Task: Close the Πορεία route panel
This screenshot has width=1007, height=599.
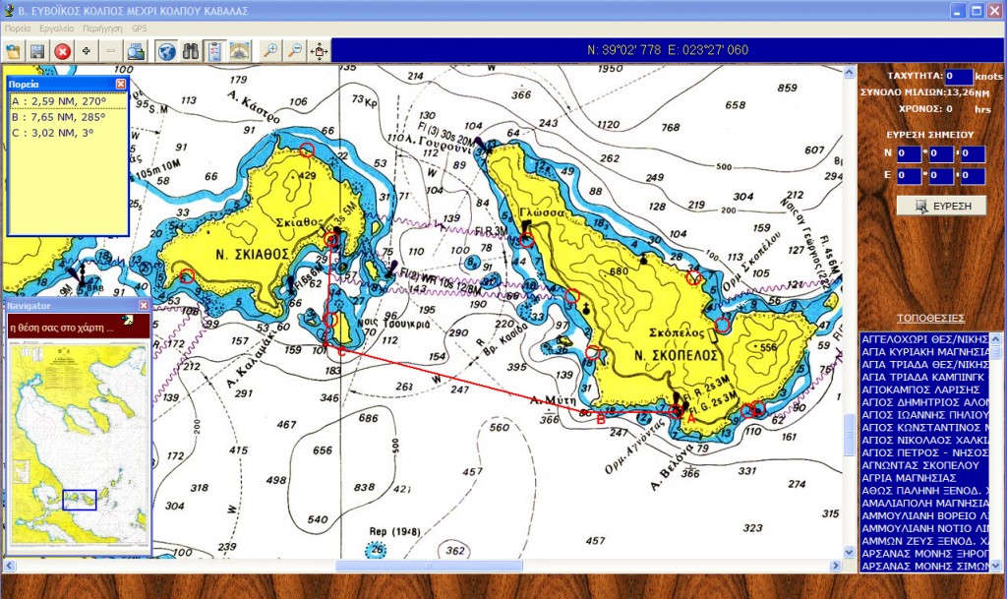Action: (121, 85)
